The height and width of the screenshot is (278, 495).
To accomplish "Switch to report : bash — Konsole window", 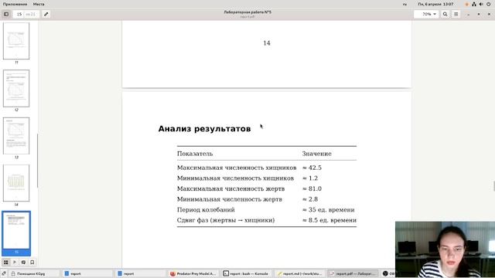I will click(x=246, y=273).
